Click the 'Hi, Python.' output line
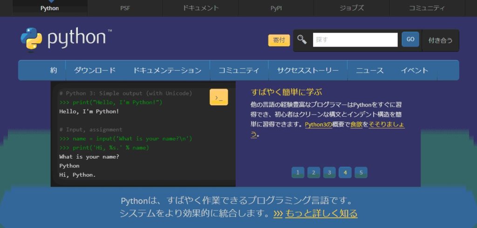The width and height of the screenshot is (477, 228). coord(78,175)
